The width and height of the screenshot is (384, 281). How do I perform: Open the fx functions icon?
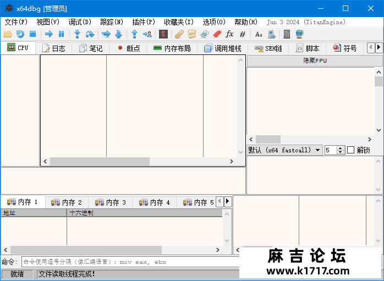coord(229,34)
